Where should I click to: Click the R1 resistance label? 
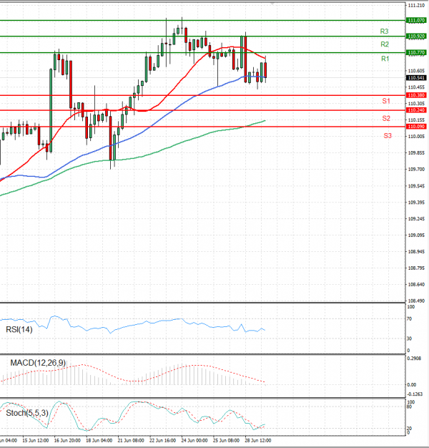point(385,59)
